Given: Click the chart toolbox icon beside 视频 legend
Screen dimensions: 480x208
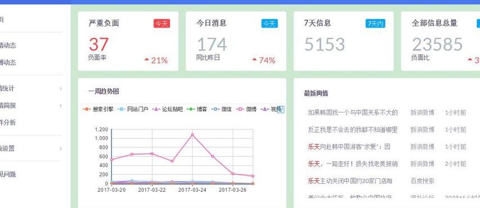Looking at the screenshot, I should click(x=281, y=110).
